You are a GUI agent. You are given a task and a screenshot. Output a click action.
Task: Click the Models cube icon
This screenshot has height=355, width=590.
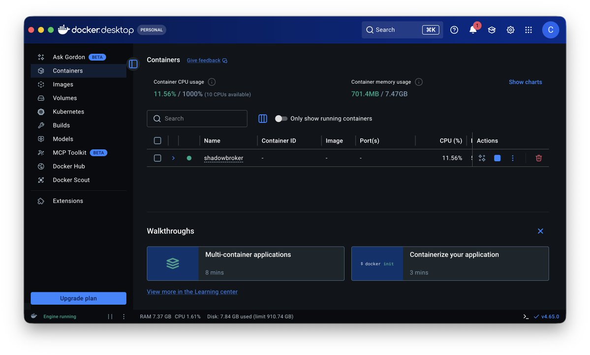pyautogui.click(x=41, y=139)
